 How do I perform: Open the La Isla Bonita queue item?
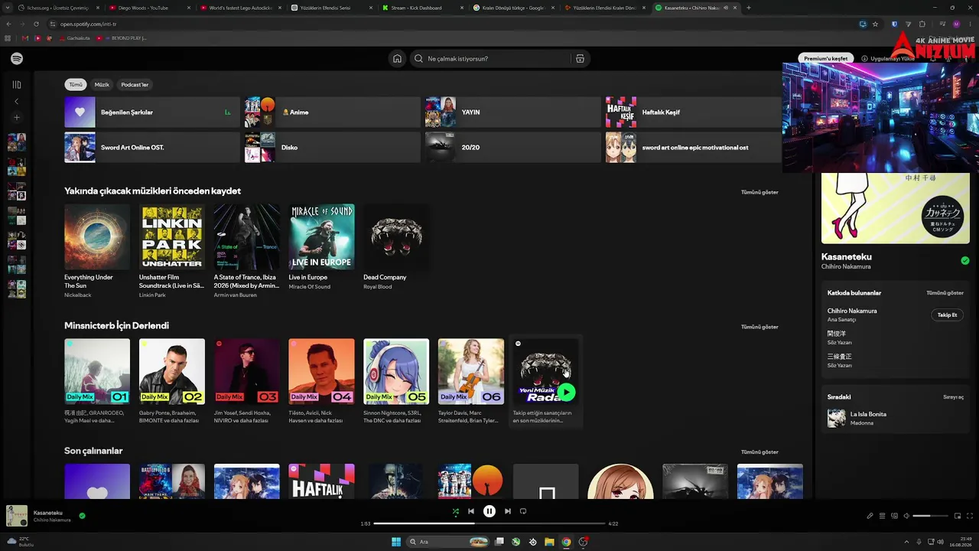click(895, 419)
